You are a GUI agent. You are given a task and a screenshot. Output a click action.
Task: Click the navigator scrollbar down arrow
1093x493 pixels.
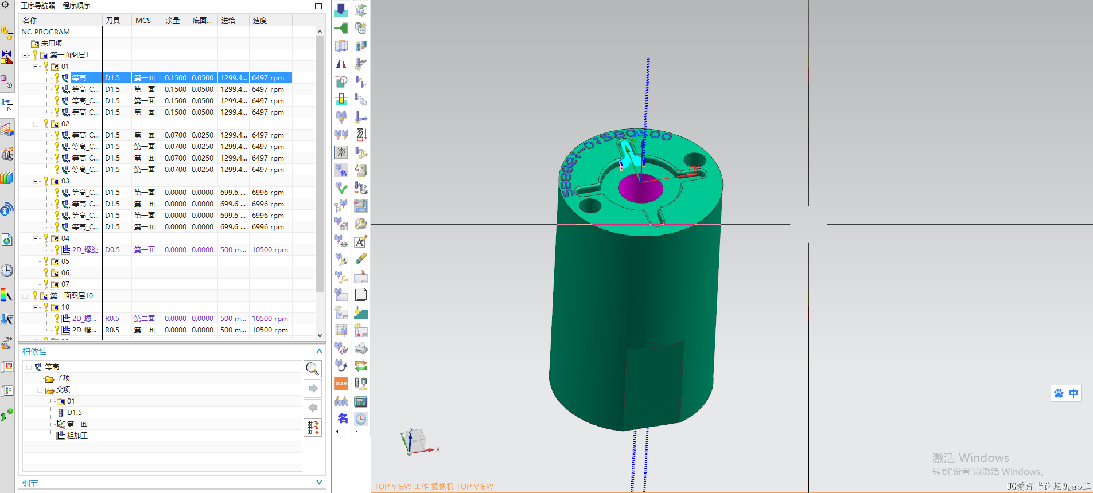tap(320, 335)
